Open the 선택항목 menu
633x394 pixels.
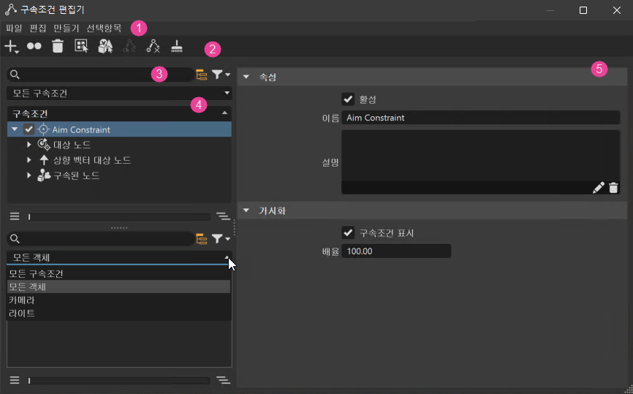click(x=104, y=29)
